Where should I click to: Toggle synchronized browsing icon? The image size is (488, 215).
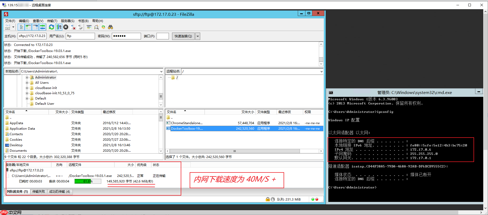[x=103, y=27]
